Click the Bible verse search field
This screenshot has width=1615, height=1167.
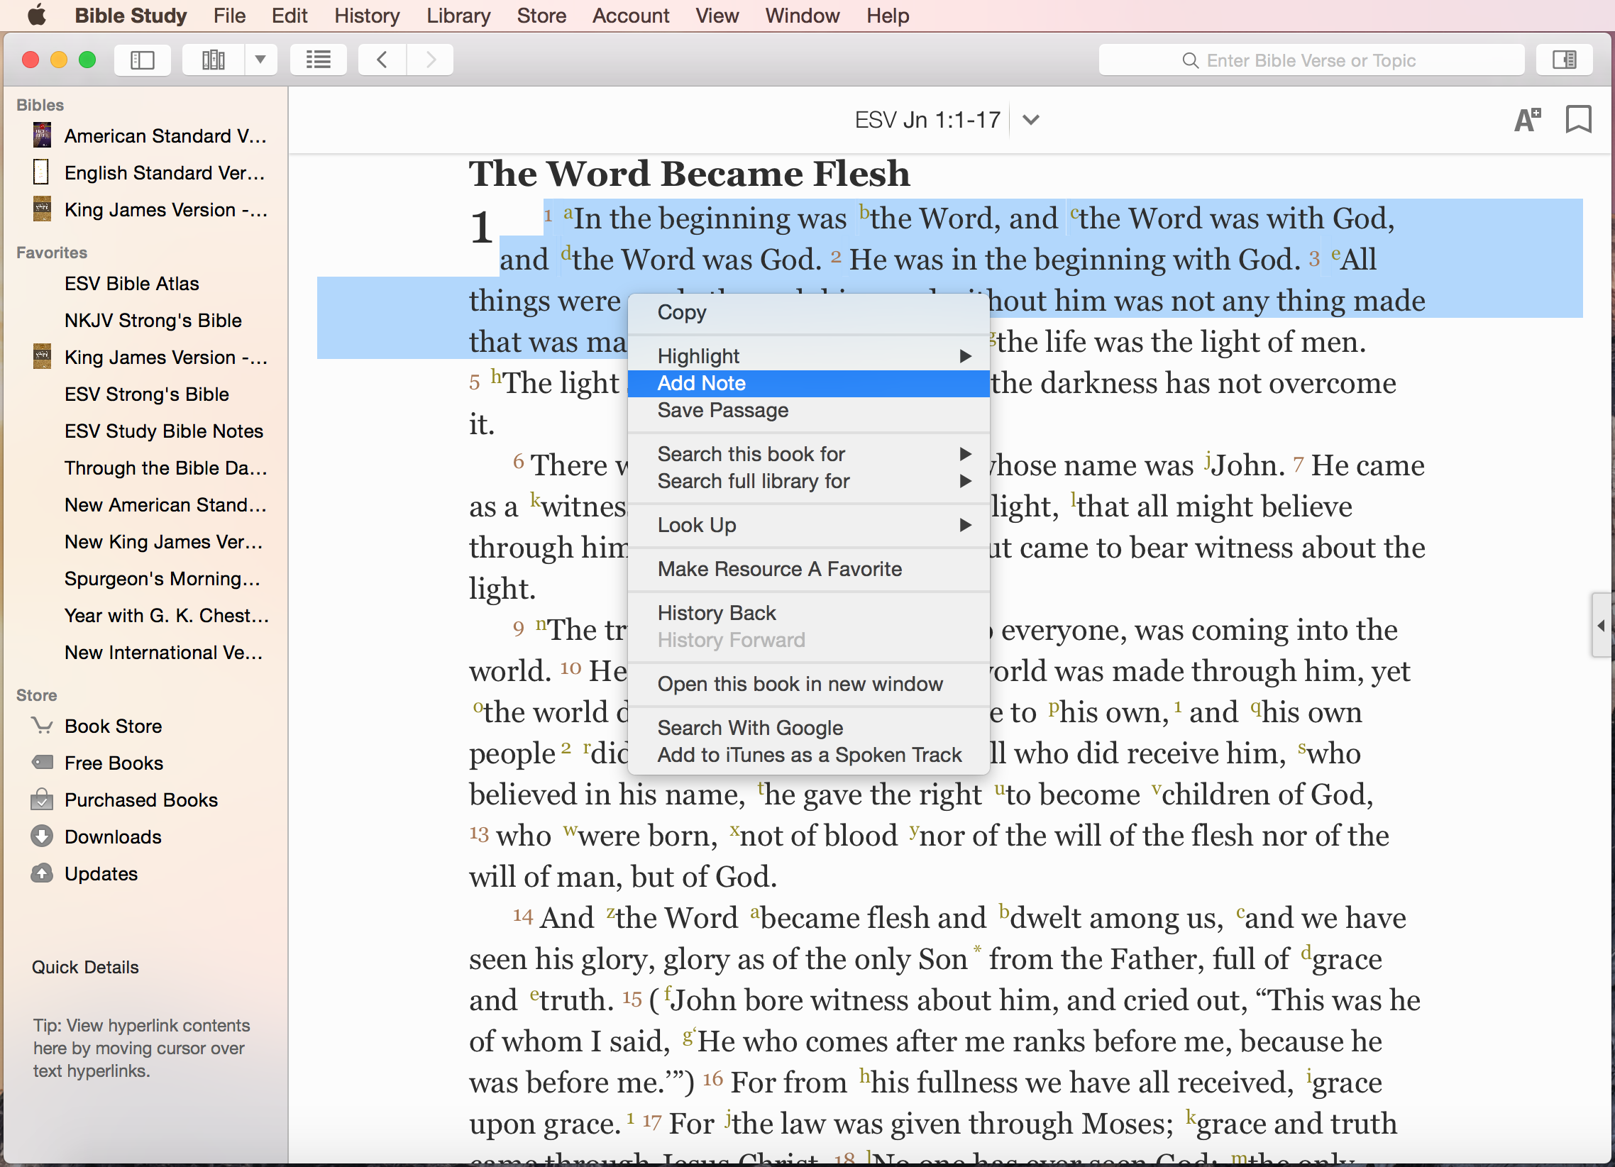coord(1310,60)
